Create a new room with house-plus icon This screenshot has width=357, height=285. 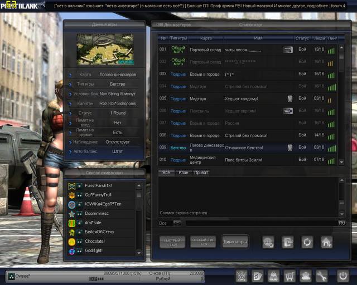click(327, 242)
